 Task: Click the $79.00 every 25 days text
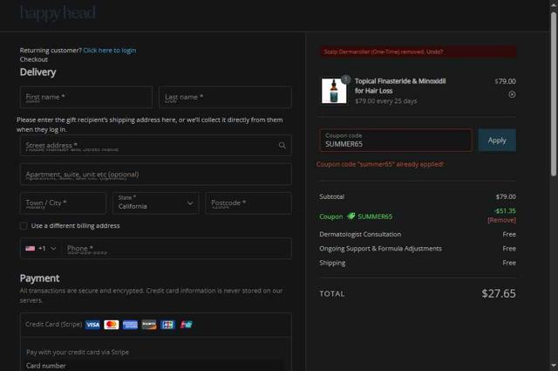coord(385,101)
